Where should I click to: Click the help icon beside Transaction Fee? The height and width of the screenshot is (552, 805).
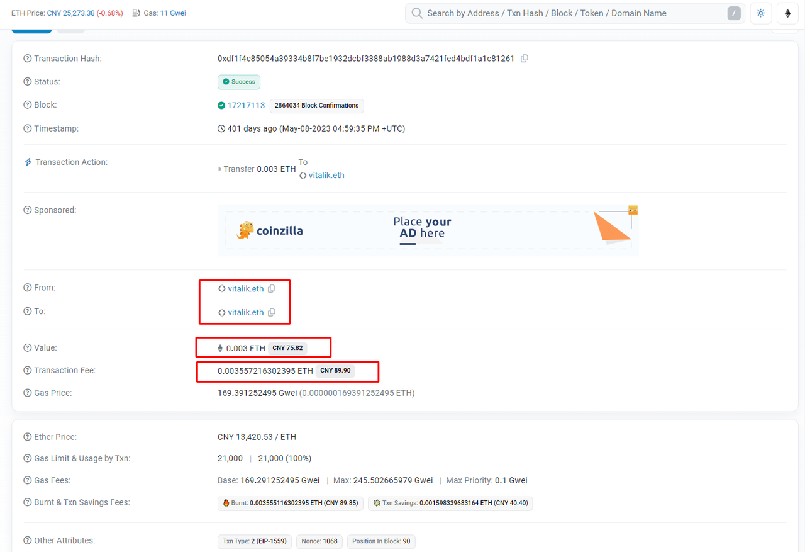[x=27, y=371]
